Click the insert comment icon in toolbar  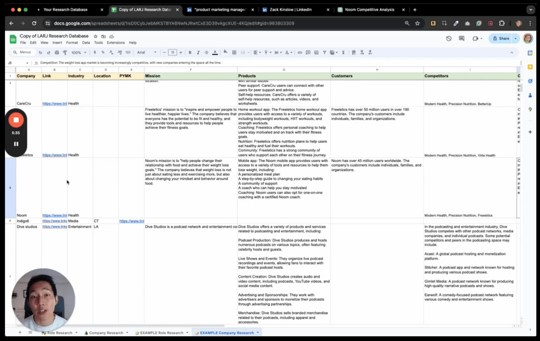click(x=308, y=53)
